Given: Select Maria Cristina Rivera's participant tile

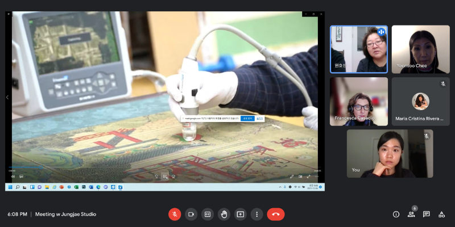Looking at the screenshot, I should pos(420,102).
